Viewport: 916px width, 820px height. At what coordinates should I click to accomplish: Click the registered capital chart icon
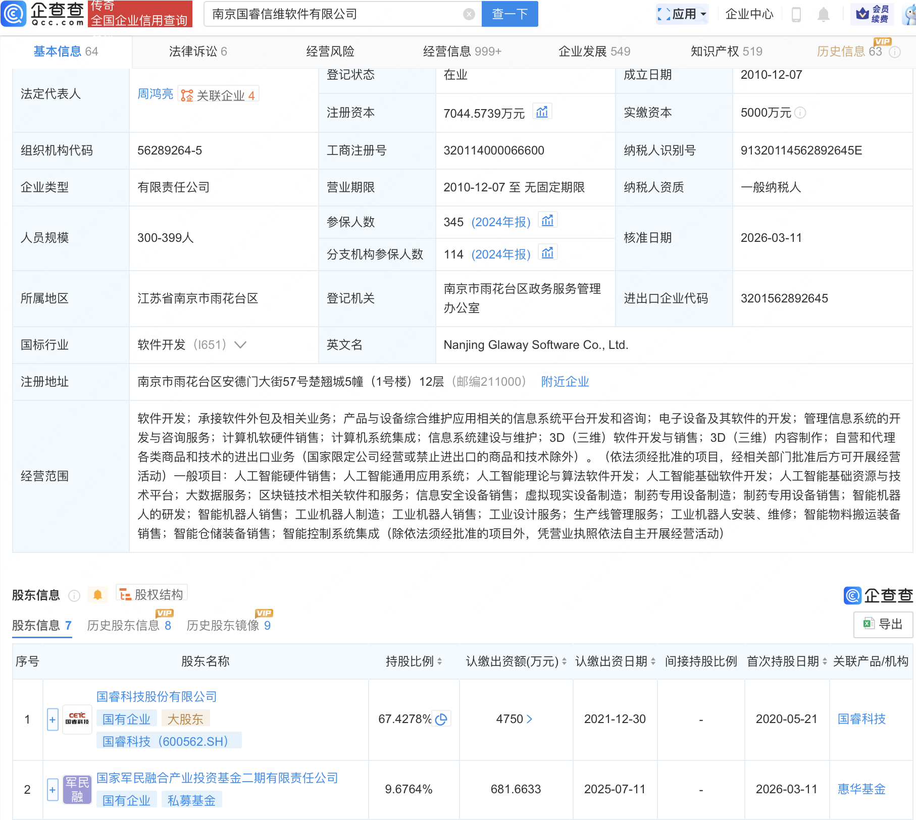pos(542,112)
